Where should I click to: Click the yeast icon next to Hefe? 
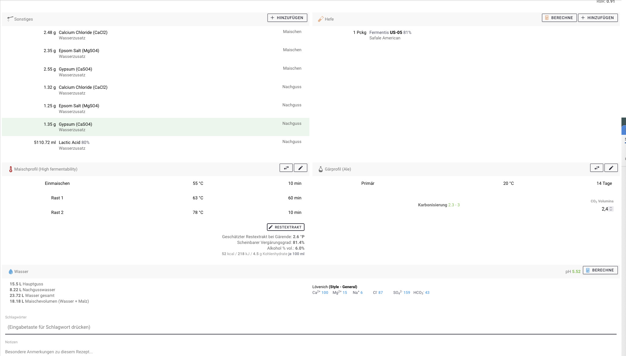(x=320, y=19)
